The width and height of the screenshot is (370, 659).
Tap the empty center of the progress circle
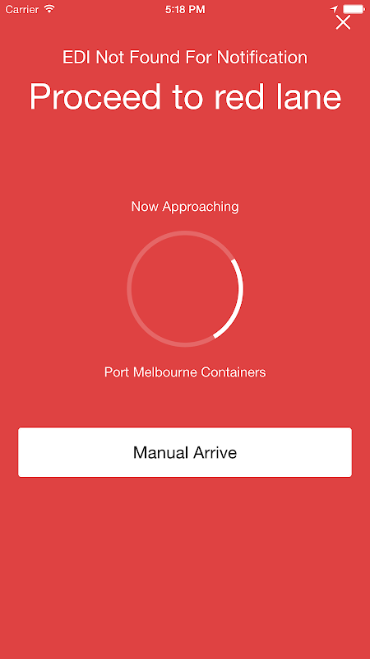pos(185,289)
